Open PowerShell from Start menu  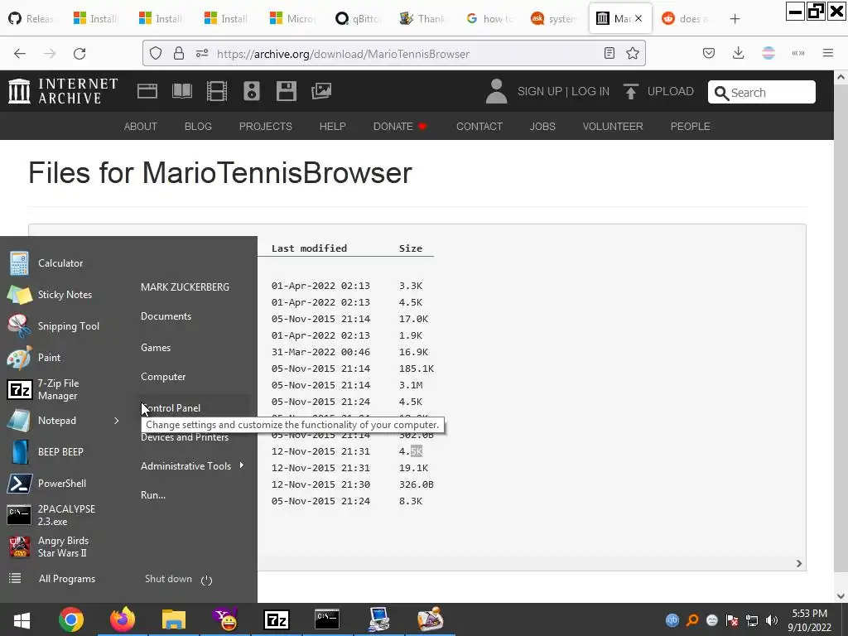coord(60,484)
